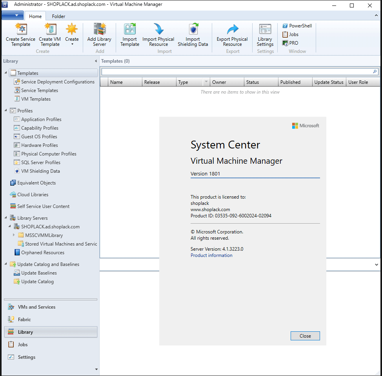
Task: Click the SQL Server Profiles icon
Action: pos(17,162)
